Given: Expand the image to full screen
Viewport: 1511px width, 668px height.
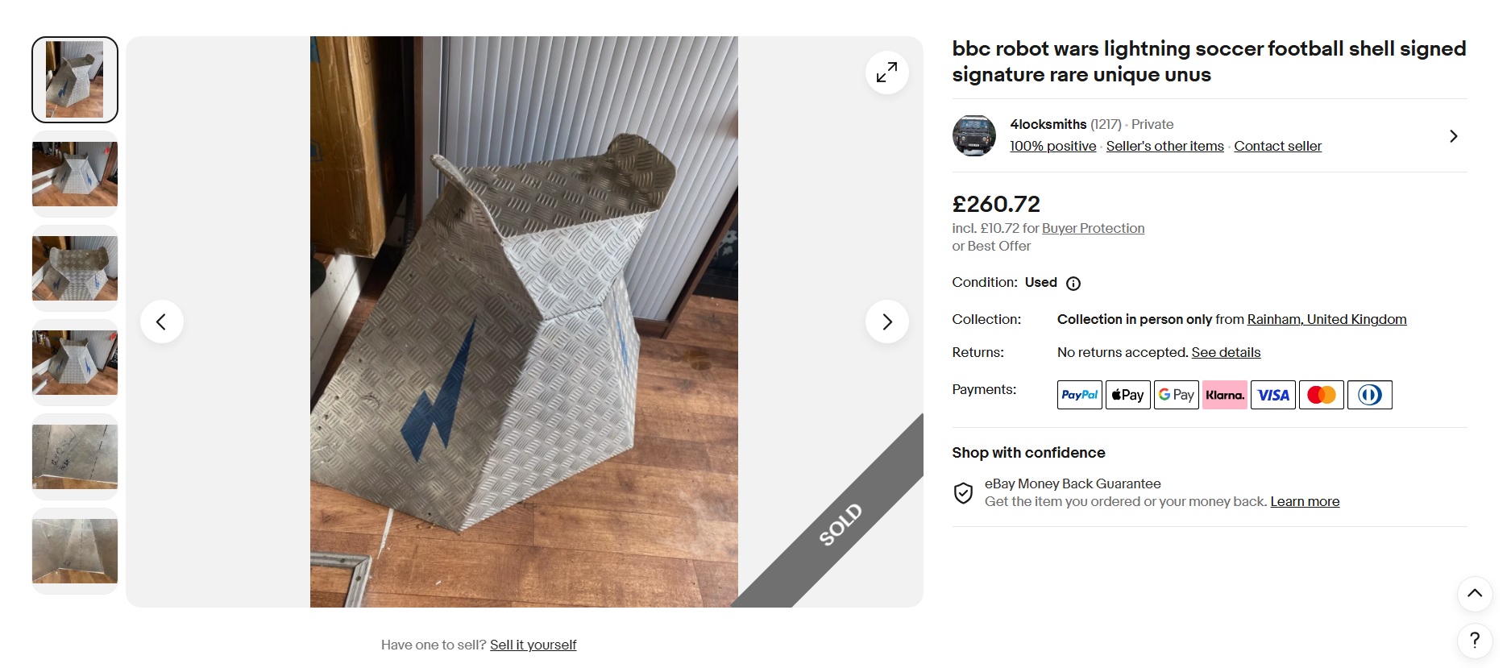Looking at the screenshot, I should click(886, 73).
